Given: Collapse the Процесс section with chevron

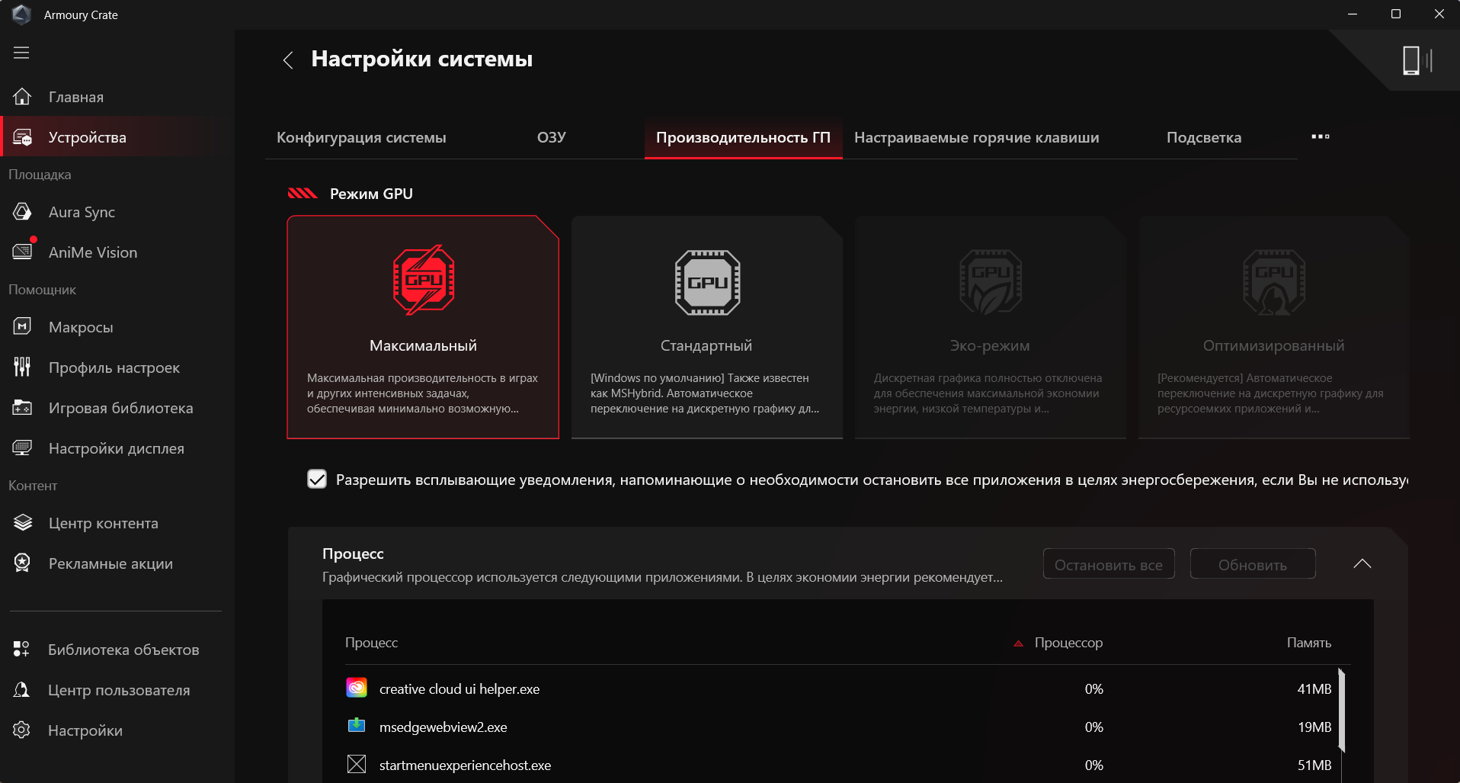Looking at the screenshot, I should (1362, 564).
